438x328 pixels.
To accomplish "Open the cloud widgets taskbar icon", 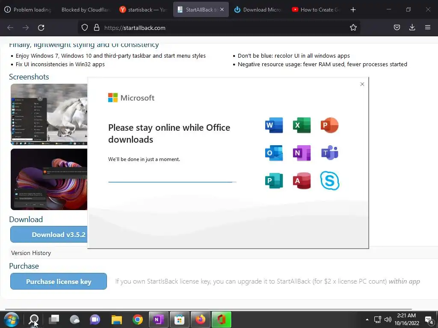I will [x=74, y=319].
